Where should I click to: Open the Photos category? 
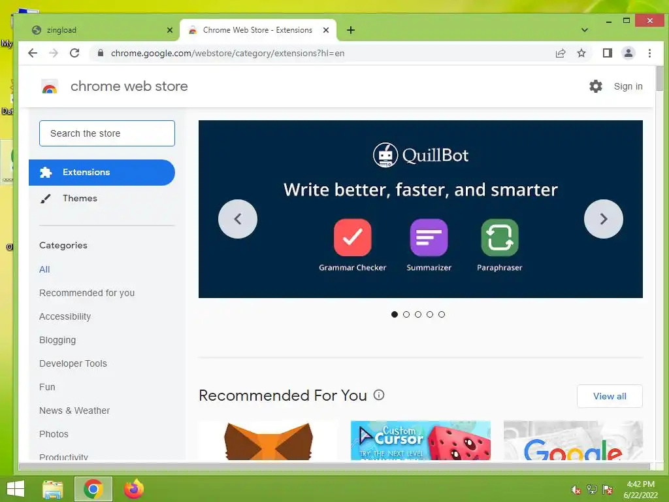pos(54,434)
